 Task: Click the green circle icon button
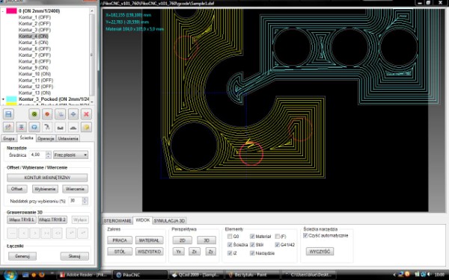coord(34,114)
